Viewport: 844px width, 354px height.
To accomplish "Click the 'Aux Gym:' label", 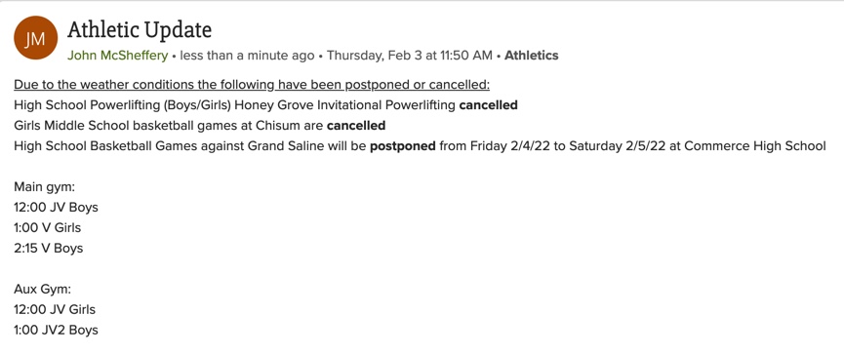I will point(43,290).
